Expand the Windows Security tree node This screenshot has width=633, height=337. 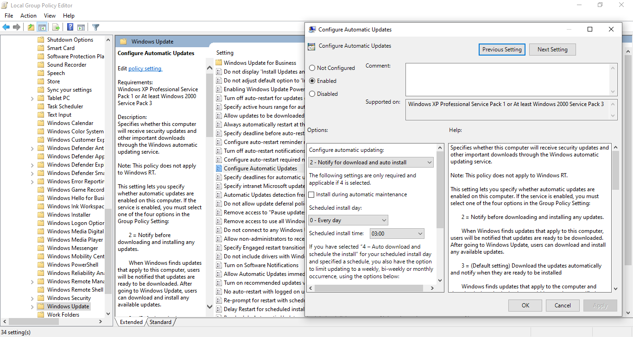tap(32, 298)
